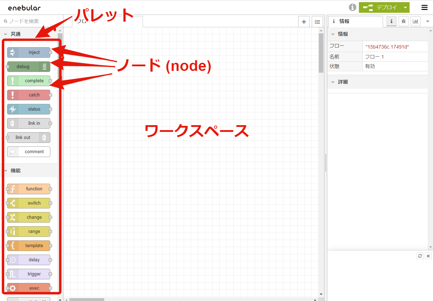Pick the comment node
This screenshot has width=433, height=301.
[x=29, y=152]
